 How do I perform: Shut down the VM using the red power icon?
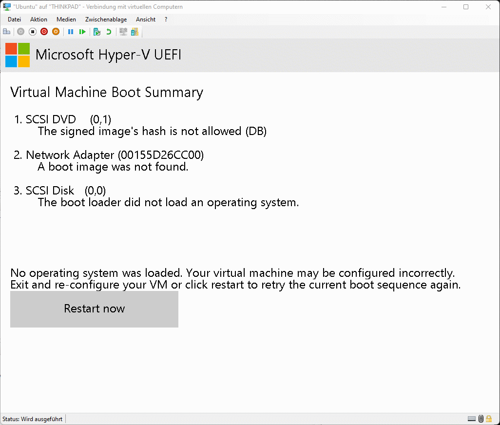(x=44, y=32)
